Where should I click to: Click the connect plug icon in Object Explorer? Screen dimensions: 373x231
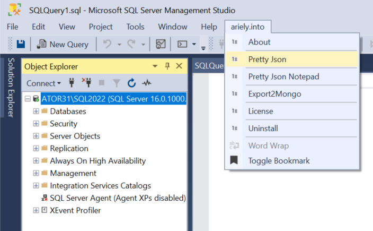72,83
